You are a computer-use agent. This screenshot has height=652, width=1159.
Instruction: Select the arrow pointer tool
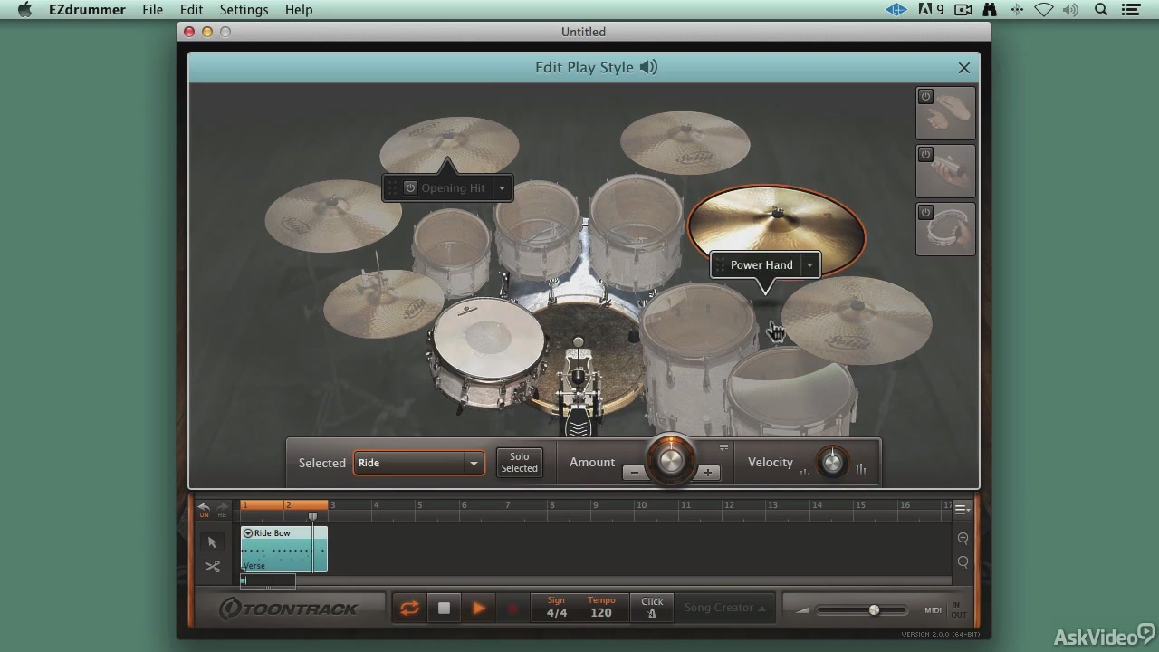[212, 542]
